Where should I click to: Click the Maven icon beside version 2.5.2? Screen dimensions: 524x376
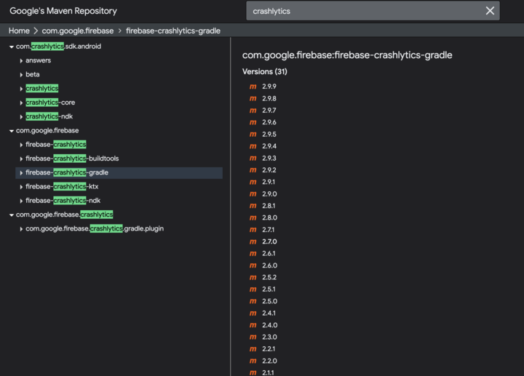[x=253, y=278]
